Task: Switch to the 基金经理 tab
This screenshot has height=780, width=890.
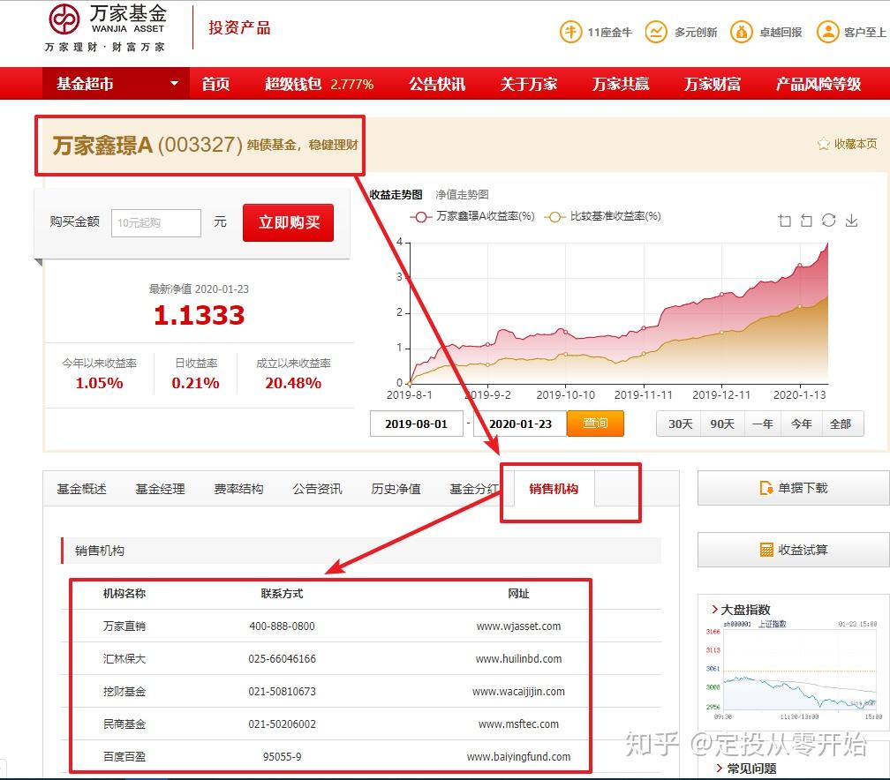Action: tap(160, 489)
